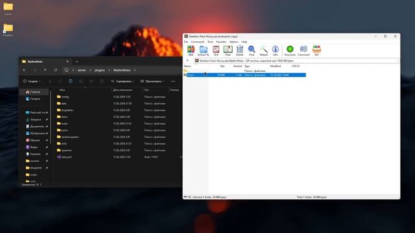The width and height of the screenshot is (415, 233).
Task: Expand chevron after MythicMobs in breadcrumb
Action: tap(135, 71)
